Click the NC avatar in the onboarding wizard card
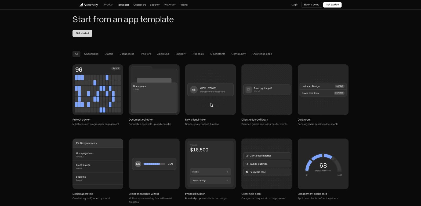Image resolution: width=421 pixels, height=206 pixels. pos(138,164)
